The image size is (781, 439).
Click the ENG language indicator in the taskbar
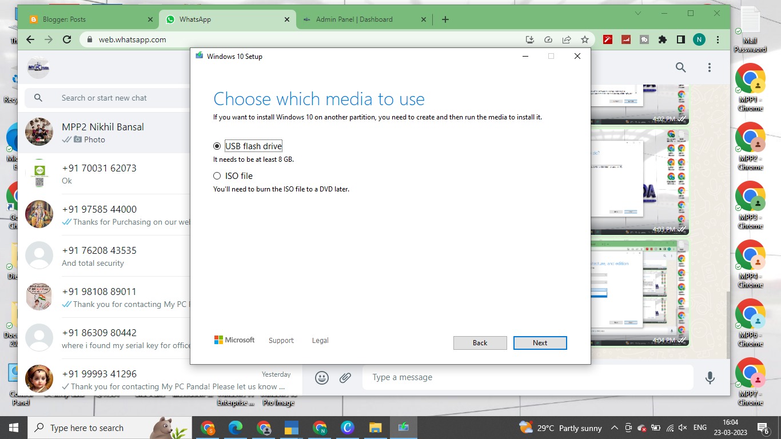pos(700,428)
